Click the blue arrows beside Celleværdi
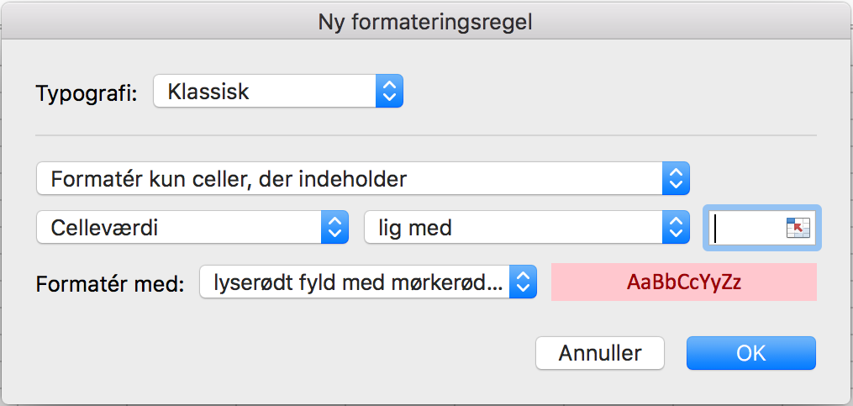The width and height of the screenshot is (853, 406). coord(334,227)
